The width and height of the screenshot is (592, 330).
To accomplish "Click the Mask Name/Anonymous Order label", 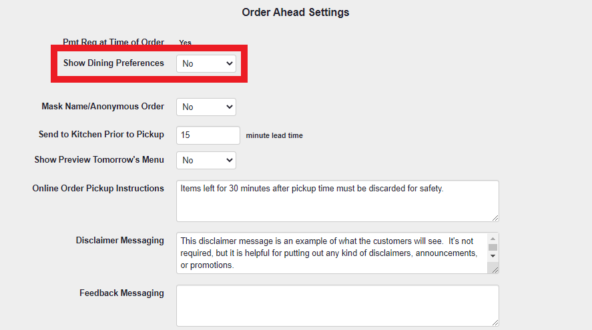I will coord(102,106).
